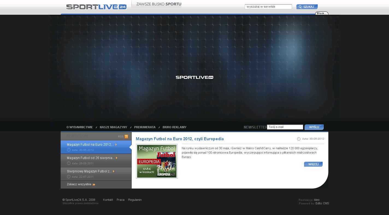Open the article title Magazyn Futbol na Euro 2012
Viewport: 389px width, 215px height.
pos(179,139)
